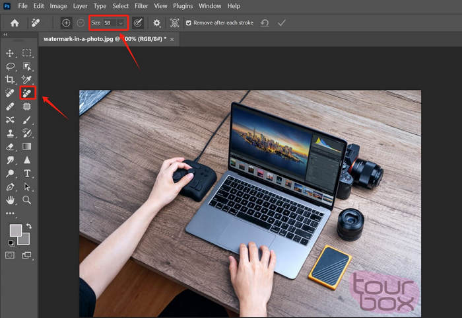Open the Filter menu
The height and width of the screenshot is (318, 462).
tap(141, 6)
